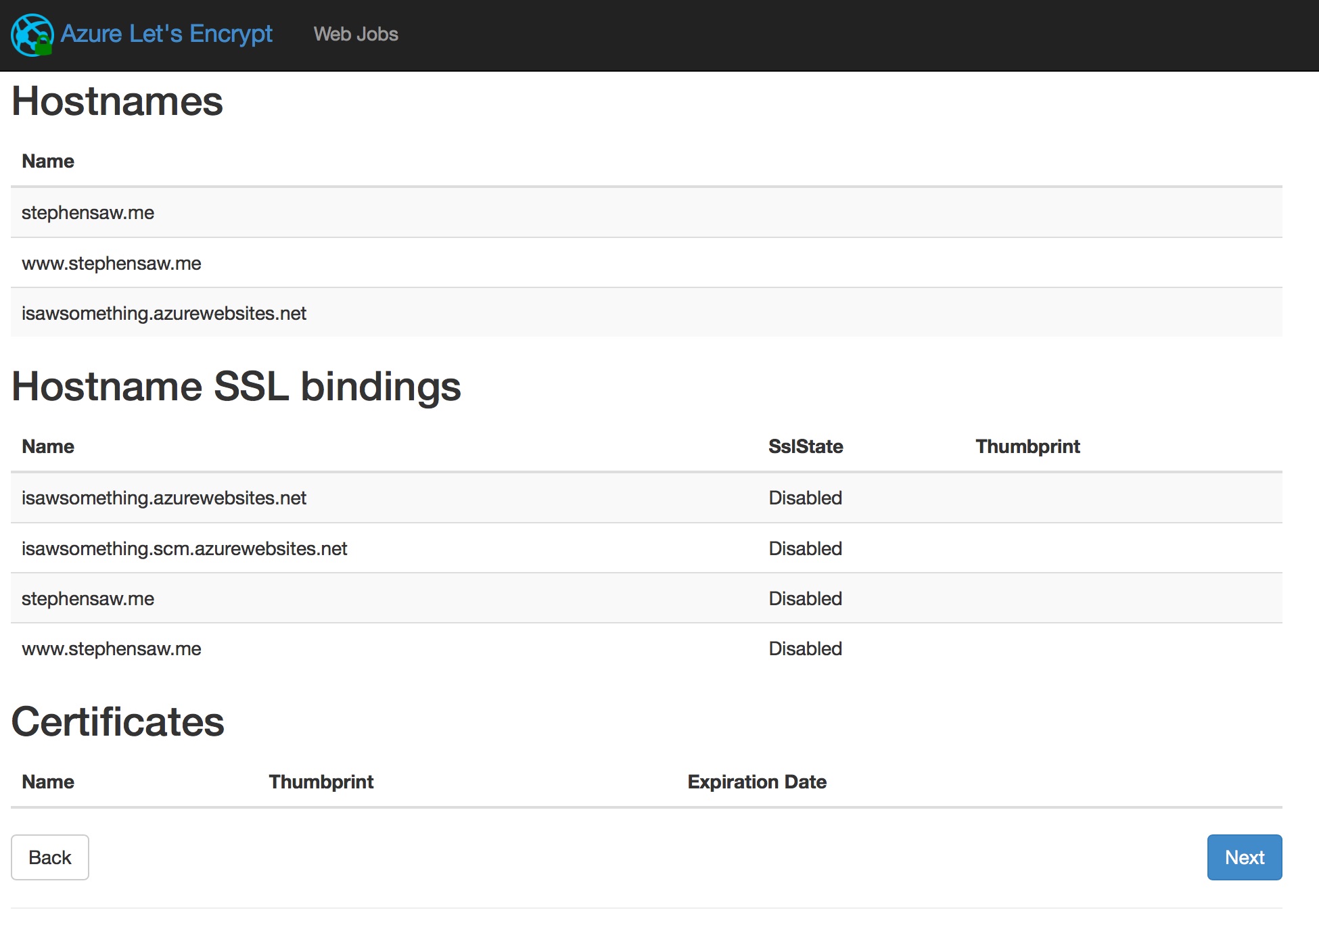Select hostname stephensaw.me in Hostnames table

tap(88, 212)
